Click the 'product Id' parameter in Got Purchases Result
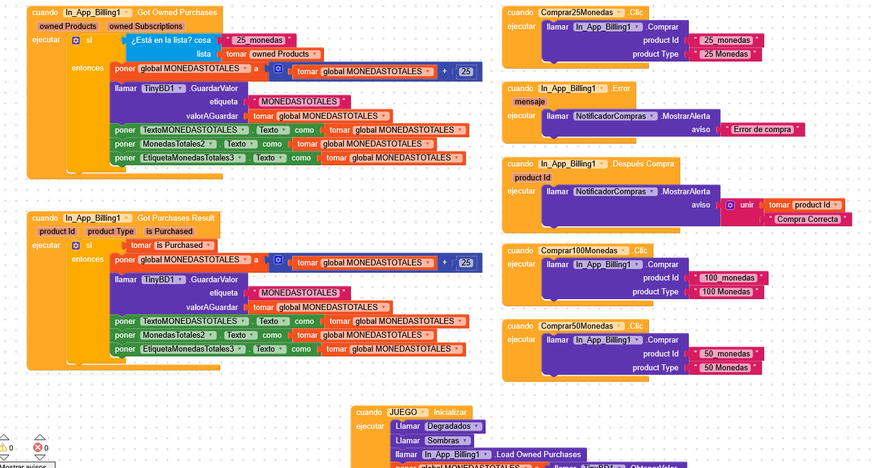This screenshot has width=877, height=468. [x=57, y=232]
